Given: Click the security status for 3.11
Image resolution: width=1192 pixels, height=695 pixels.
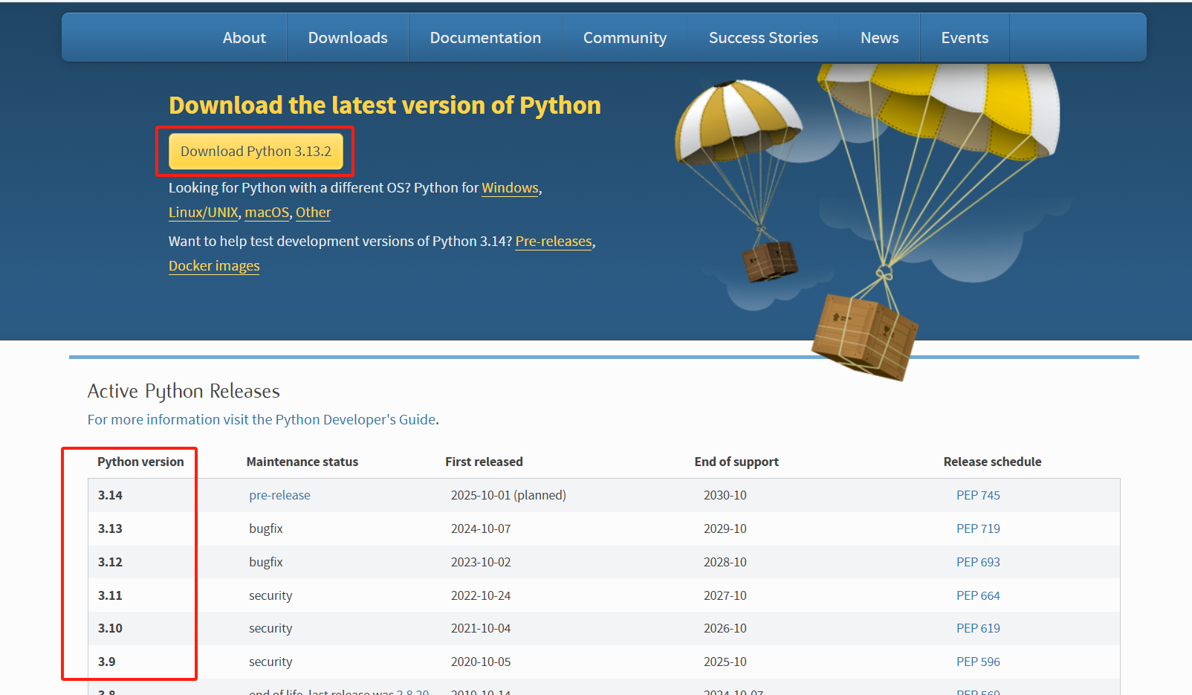Looking at the screenshot, I should point(271,595).
